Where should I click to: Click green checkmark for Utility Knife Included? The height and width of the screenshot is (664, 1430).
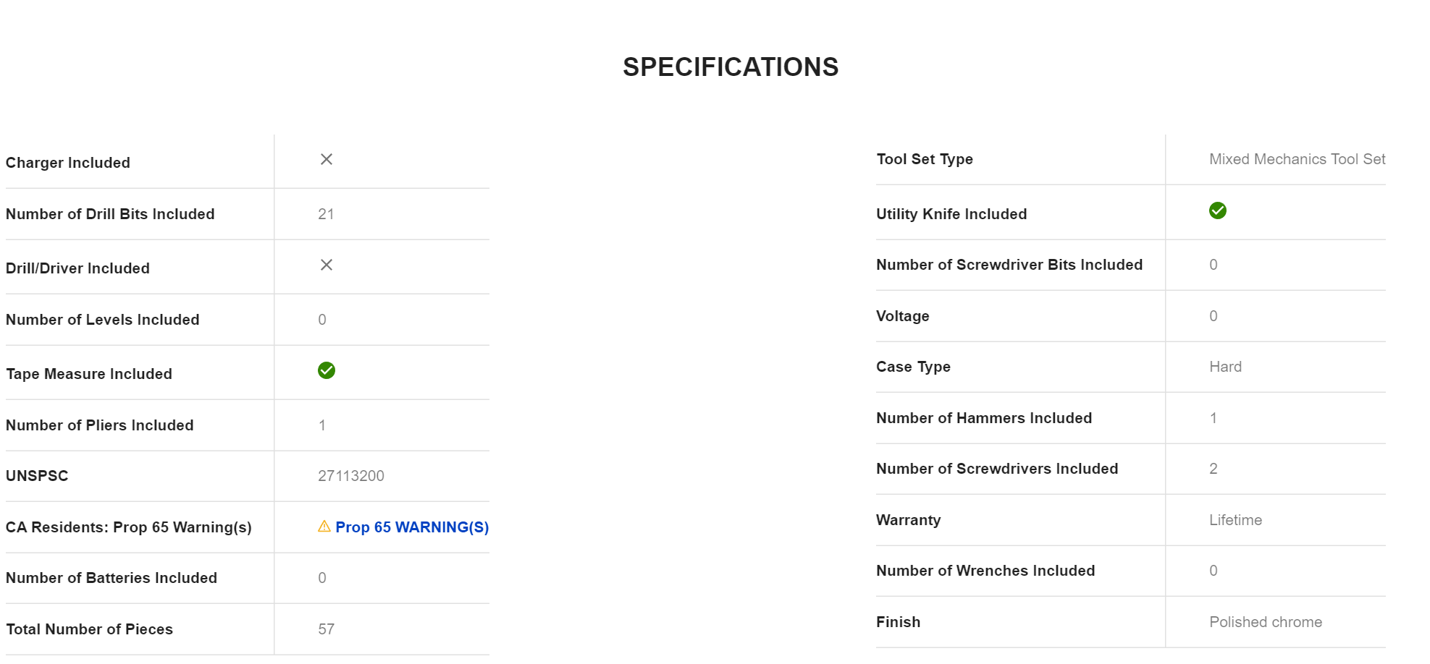1218,210
